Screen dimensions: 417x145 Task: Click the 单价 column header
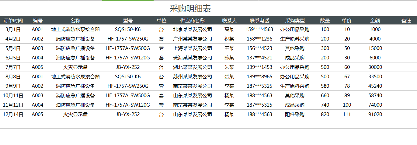347,21
